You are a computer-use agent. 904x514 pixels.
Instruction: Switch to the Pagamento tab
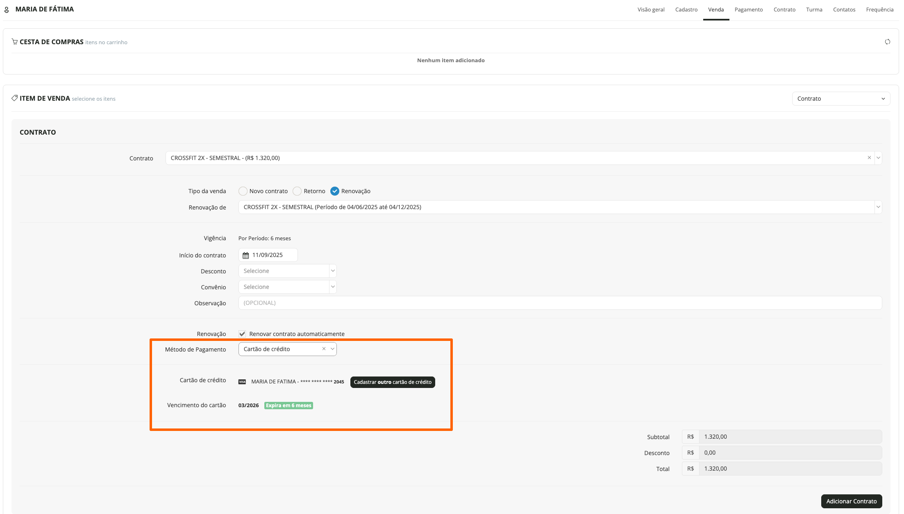748,10
